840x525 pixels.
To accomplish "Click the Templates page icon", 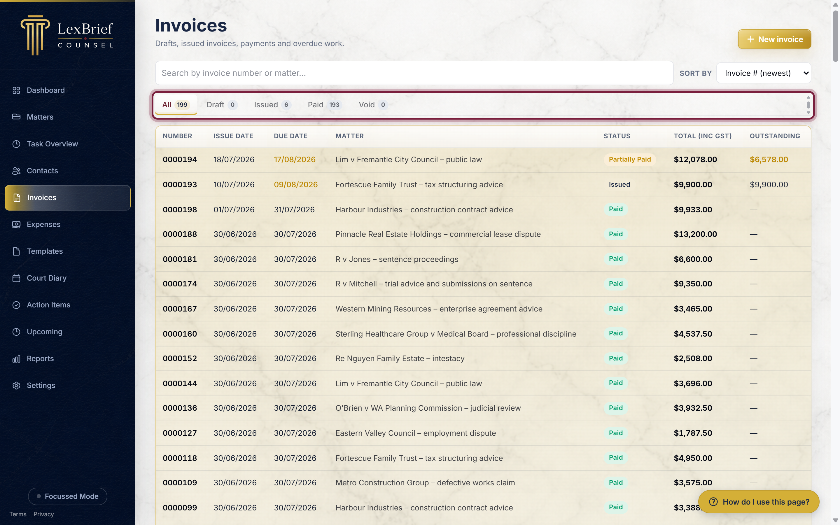I will pos(16,251).
